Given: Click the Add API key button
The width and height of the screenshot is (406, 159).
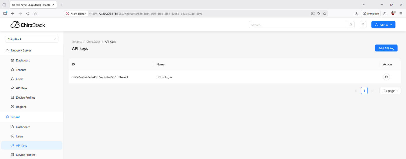Looking at the screenshot, I should [386, 48].
